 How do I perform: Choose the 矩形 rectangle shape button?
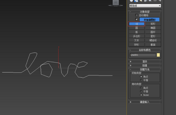pyautogui.click(x=153, y=24)
